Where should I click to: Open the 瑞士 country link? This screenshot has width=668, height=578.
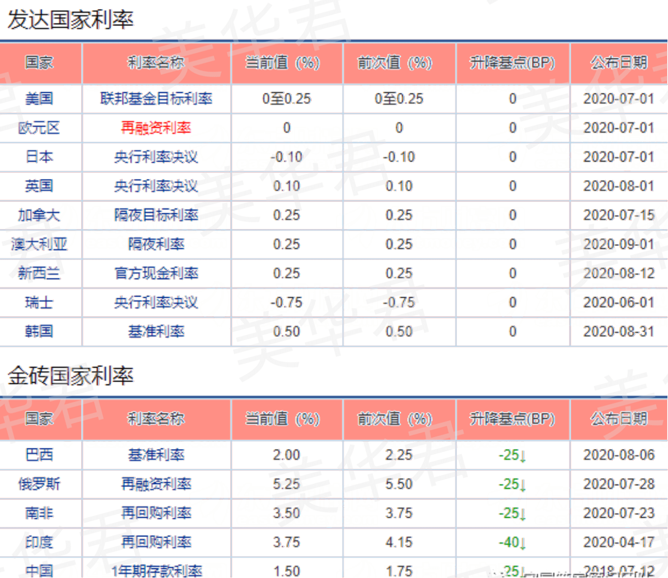pos(39,302)
